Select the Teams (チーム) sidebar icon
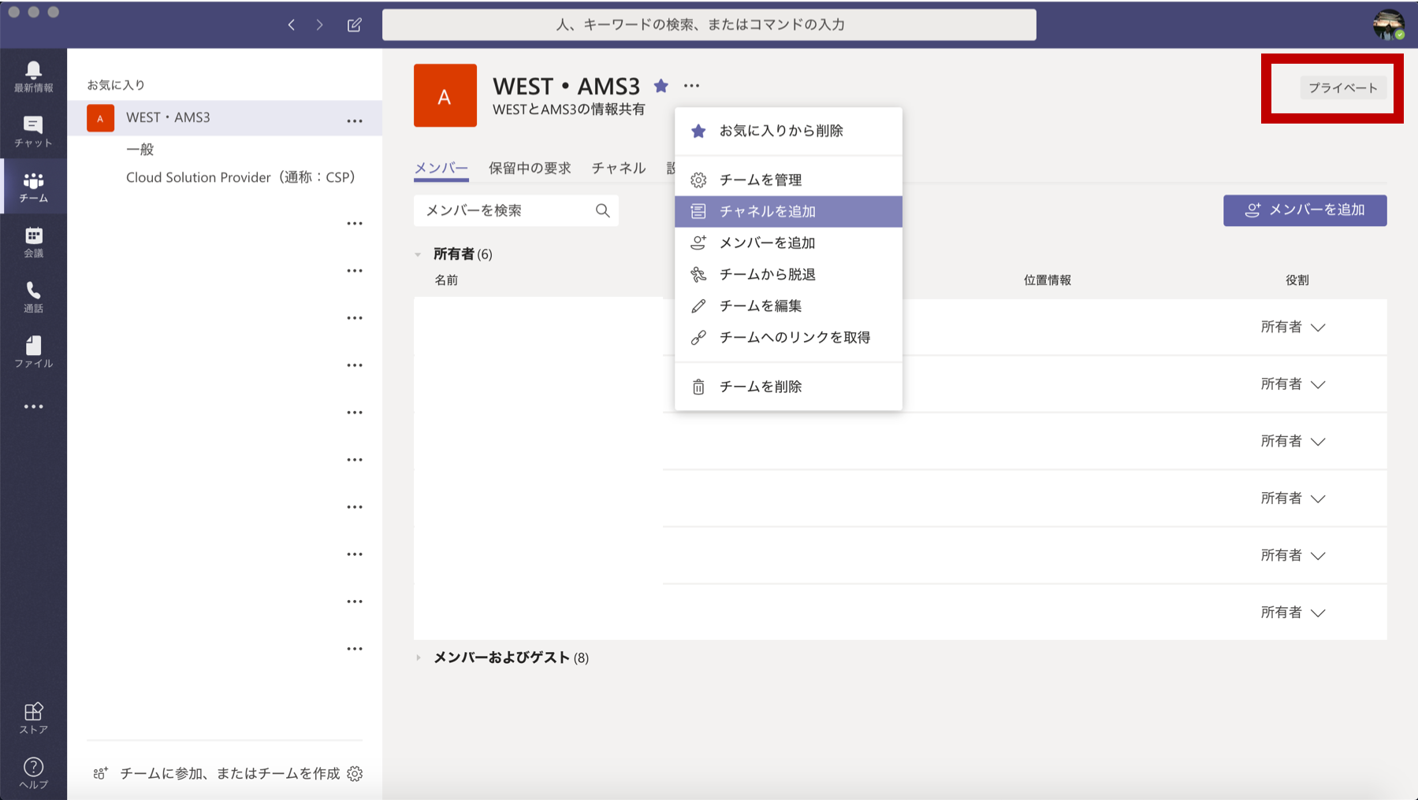Image resolution: width=1418 pixels, height=800 pixels. pyautogui.click(x=33, y=187)
